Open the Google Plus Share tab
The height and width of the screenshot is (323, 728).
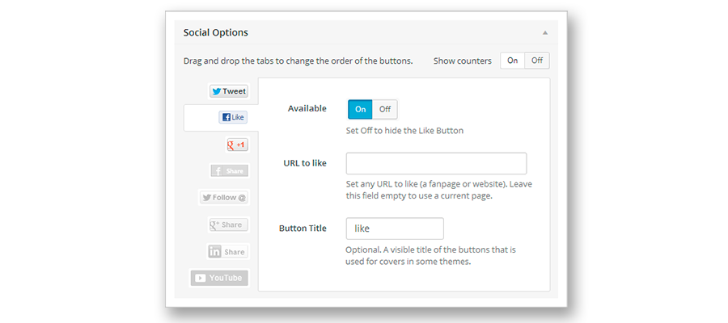coord(226,224)
